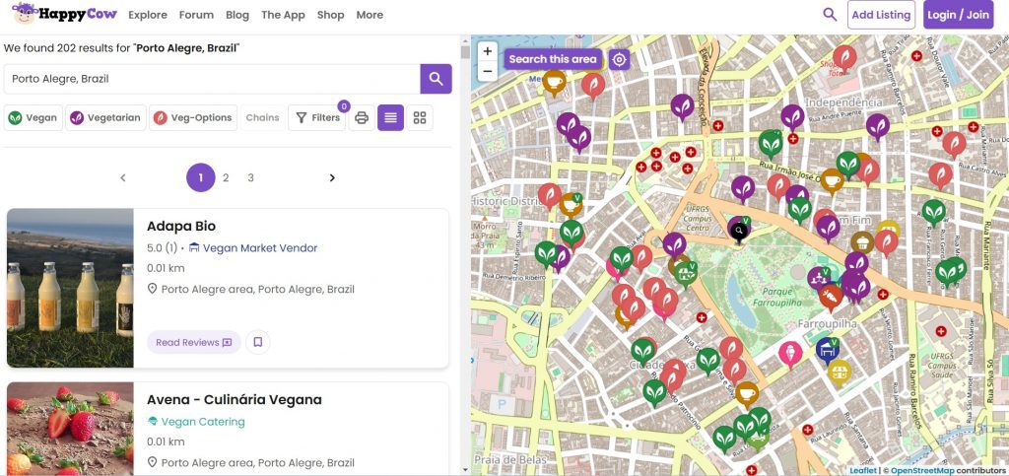Click the purple search submit button
Viewport: 1009px width, 476px height.
437,79
